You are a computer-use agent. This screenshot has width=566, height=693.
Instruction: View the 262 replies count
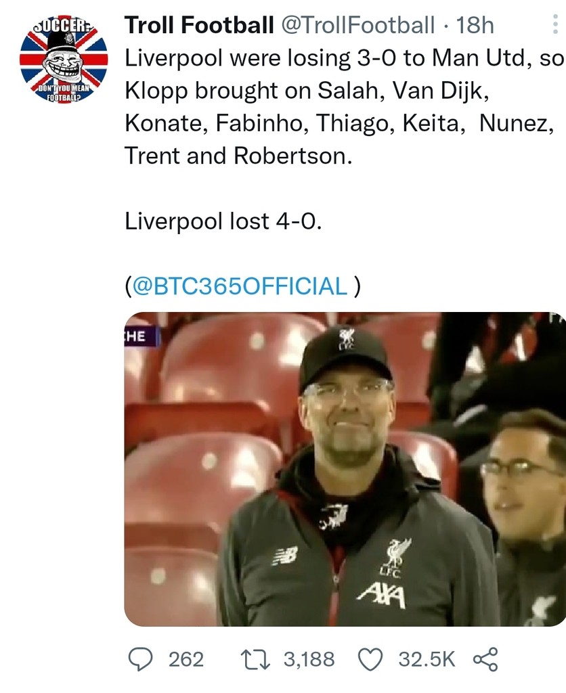[x=186, y=658]
